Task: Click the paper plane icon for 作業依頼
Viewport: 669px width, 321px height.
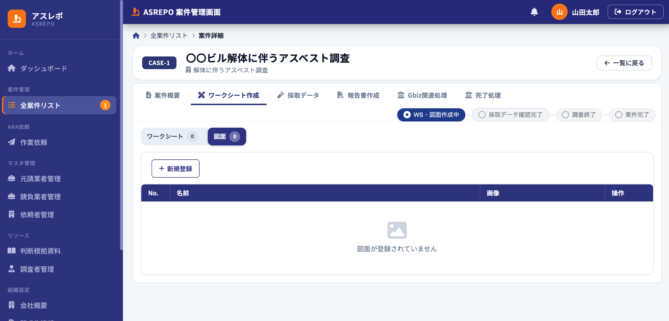Action: [11, 142]
